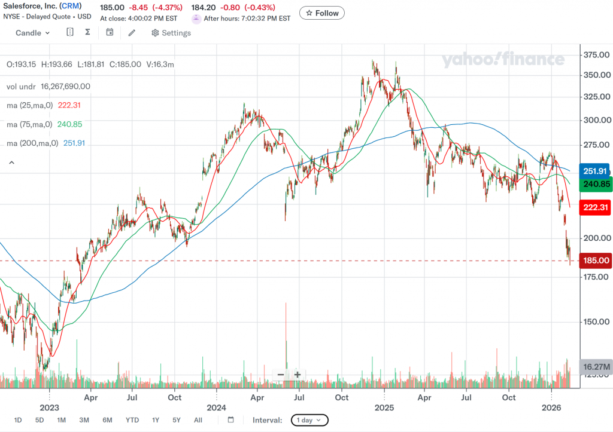
Task: Click the events calendar icon in toolbar
Action: (x=110, y=32)
